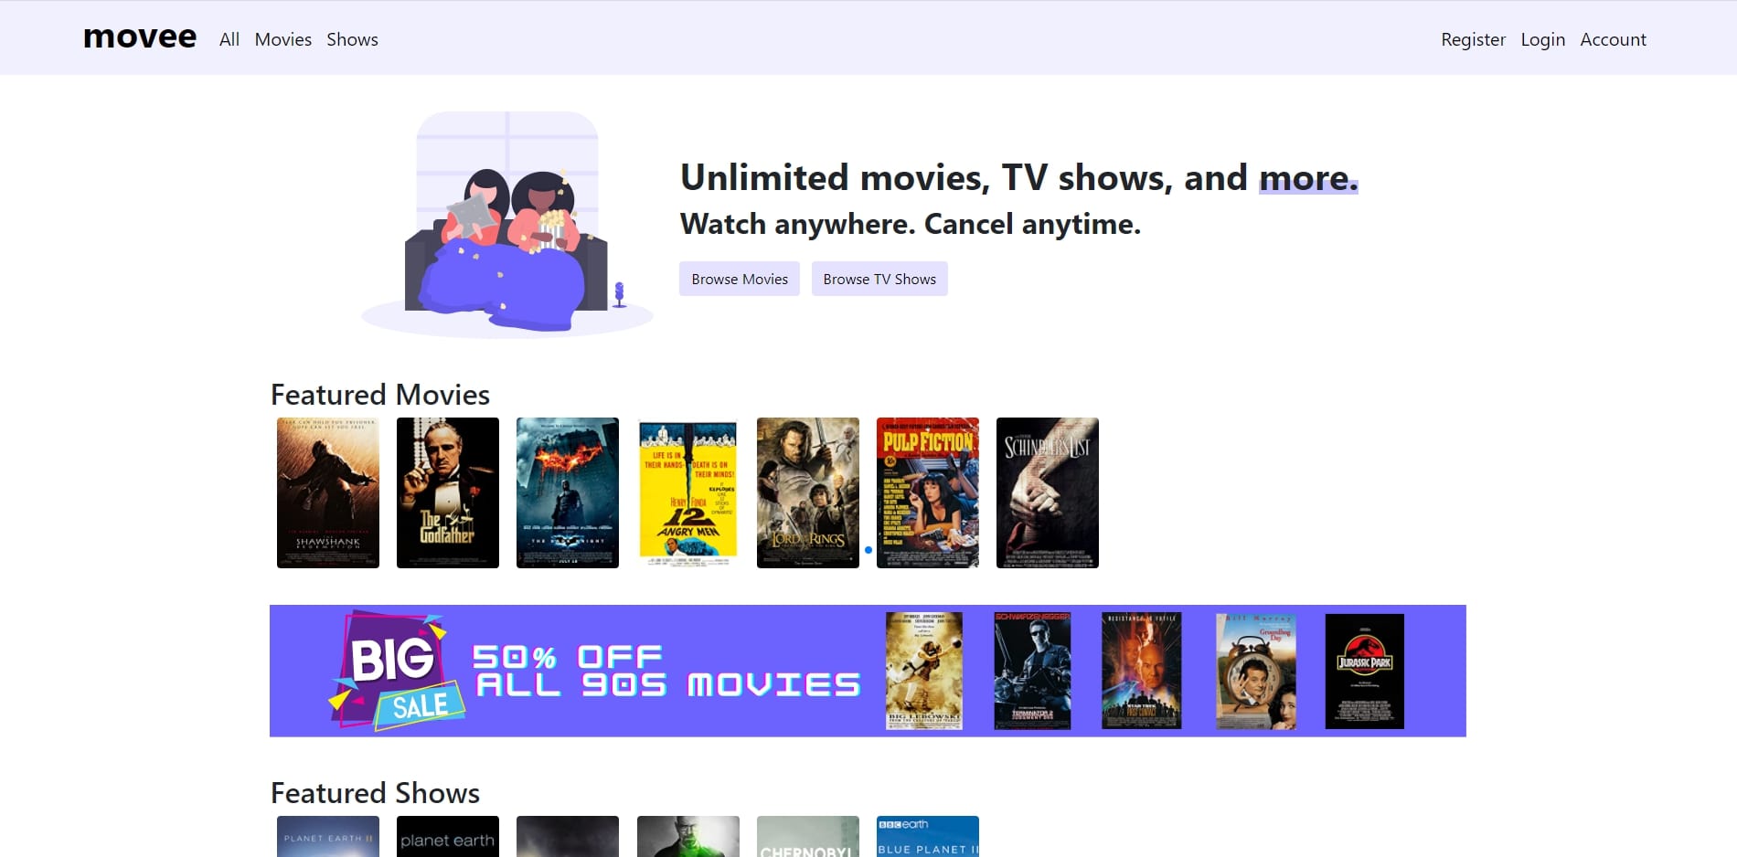Click the 'Unlimited movies, TV shows, and more.' headline
This screenshot has height=857, width=1737.
(1019, 177)
